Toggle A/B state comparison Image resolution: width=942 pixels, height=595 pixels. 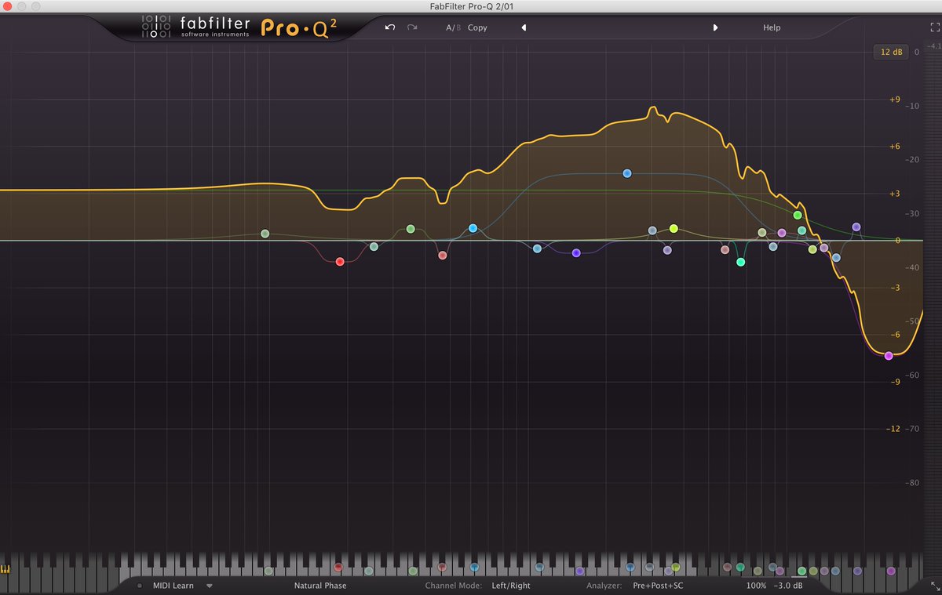click(x=454, y=27)
